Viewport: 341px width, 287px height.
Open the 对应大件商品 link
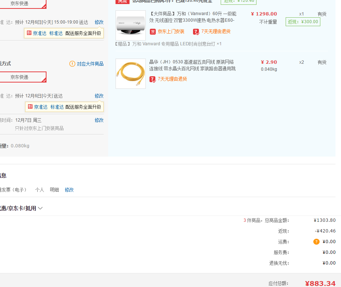[x=90, y=64]
